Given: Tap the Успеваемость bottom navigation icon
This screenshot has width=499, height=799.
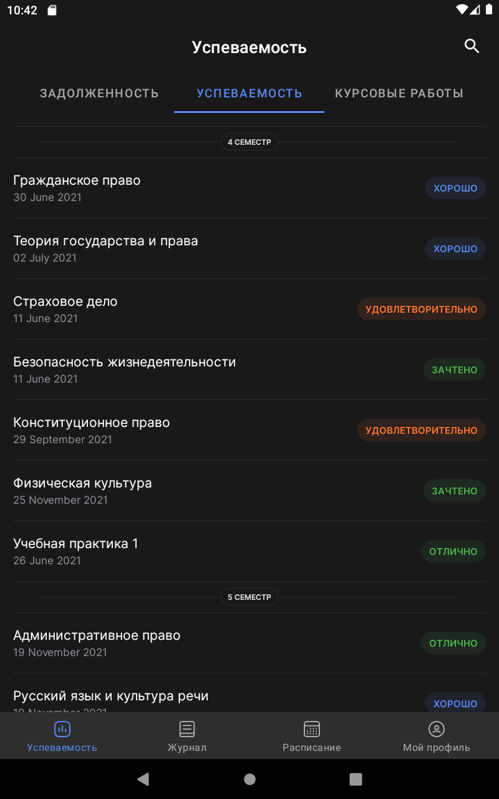Looking at the screenshot, I should click(62, 728).
